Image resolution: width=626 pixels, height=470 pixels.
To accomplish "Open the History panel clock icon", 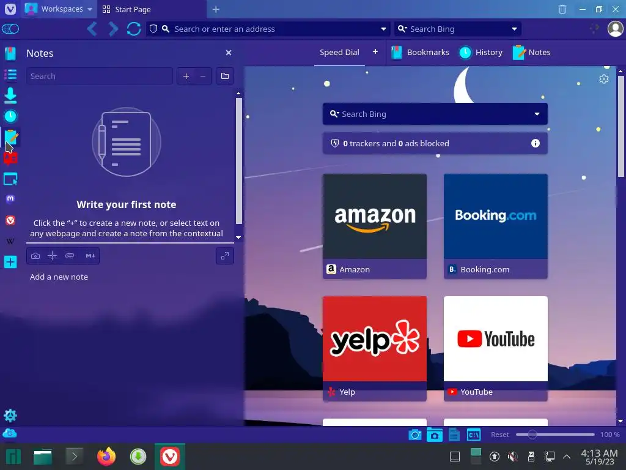I will pyautogui.click(x=10, y=116).
